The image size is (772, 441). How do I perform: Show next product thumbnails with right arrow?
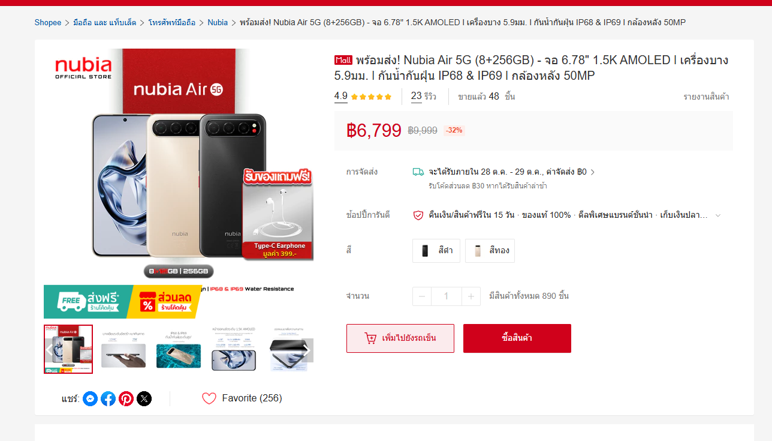[x=306, y=349]
